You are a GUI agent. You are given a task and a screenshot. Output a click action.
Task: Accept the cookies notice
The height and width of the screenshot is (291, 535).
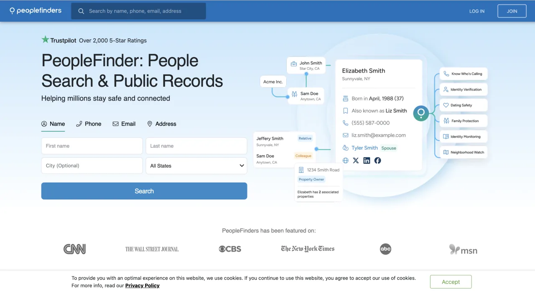[x=451, y=282]
